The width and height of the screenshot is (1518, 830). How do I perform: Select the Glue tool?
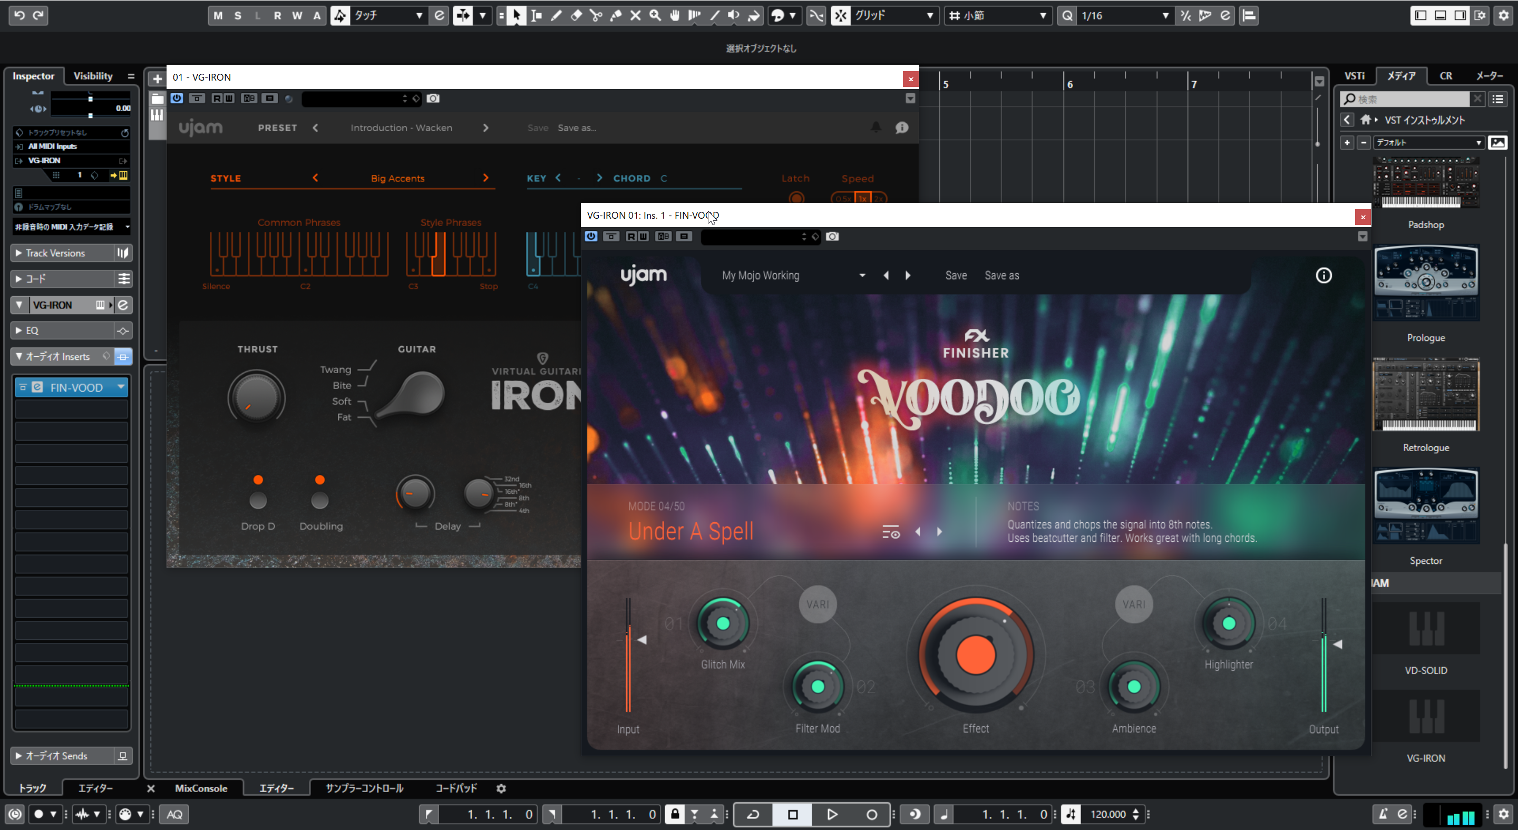[x=616, y=15]
